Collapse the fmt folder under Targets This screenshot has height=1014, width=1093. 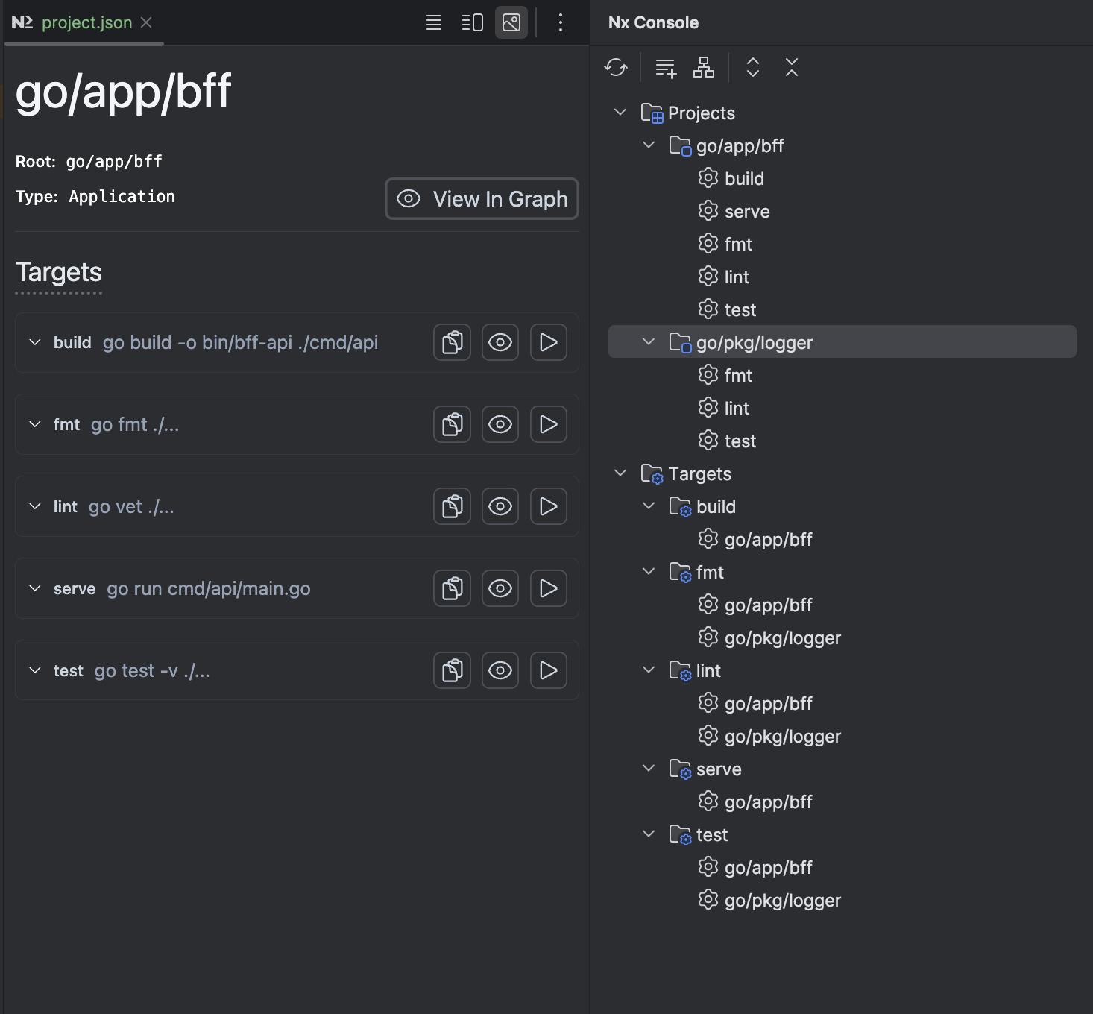pyautogui.click(x=649, y=572)
